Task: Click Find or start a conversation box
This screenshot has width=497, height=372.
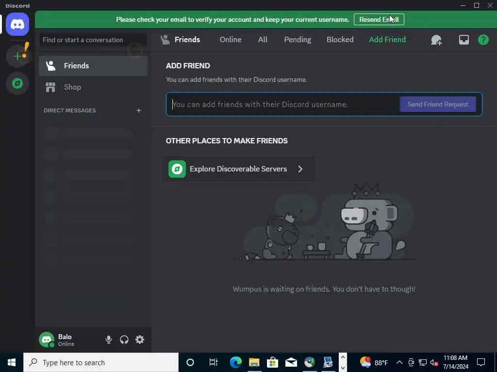Action: coord(93,40)
